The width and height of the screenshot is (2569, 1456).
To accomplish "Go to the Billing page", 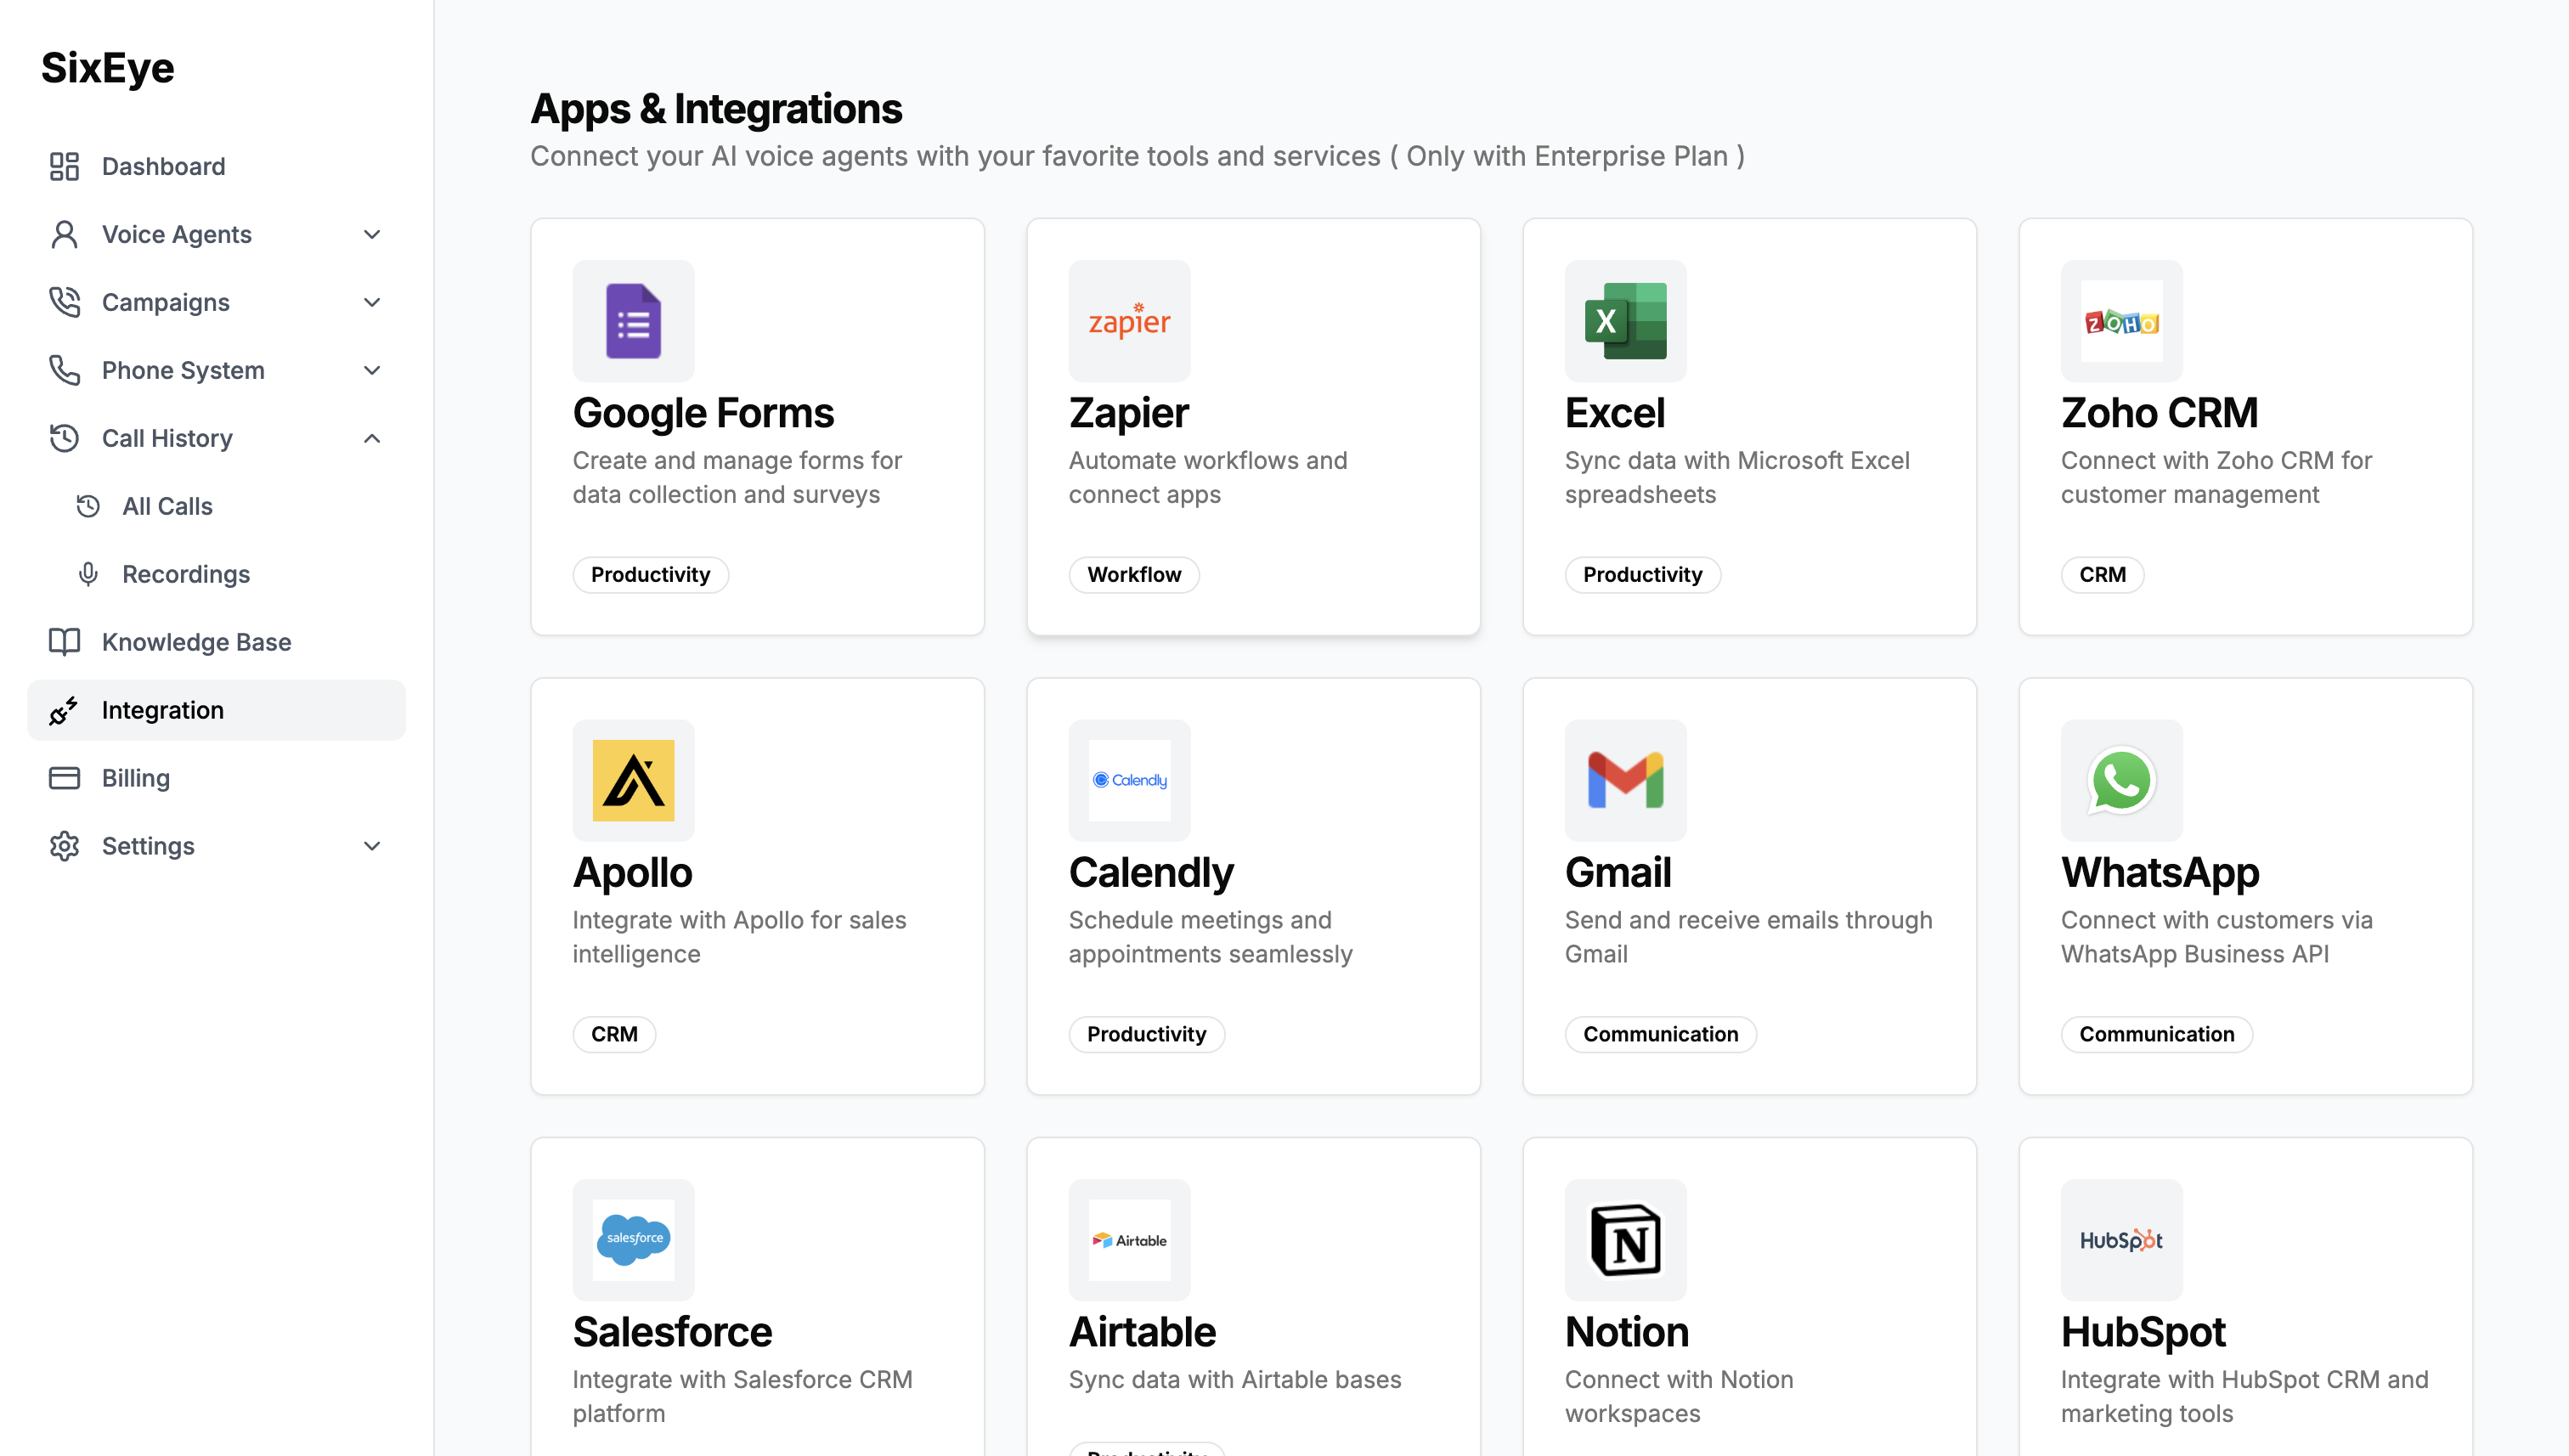I will (135, 778).
